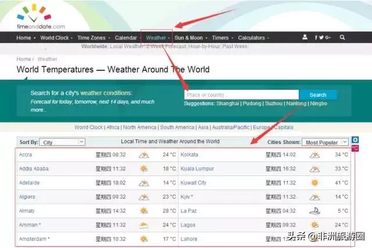Select the Local Weather submenu tab
Screen dimensions: 372x248
(127, 46)
